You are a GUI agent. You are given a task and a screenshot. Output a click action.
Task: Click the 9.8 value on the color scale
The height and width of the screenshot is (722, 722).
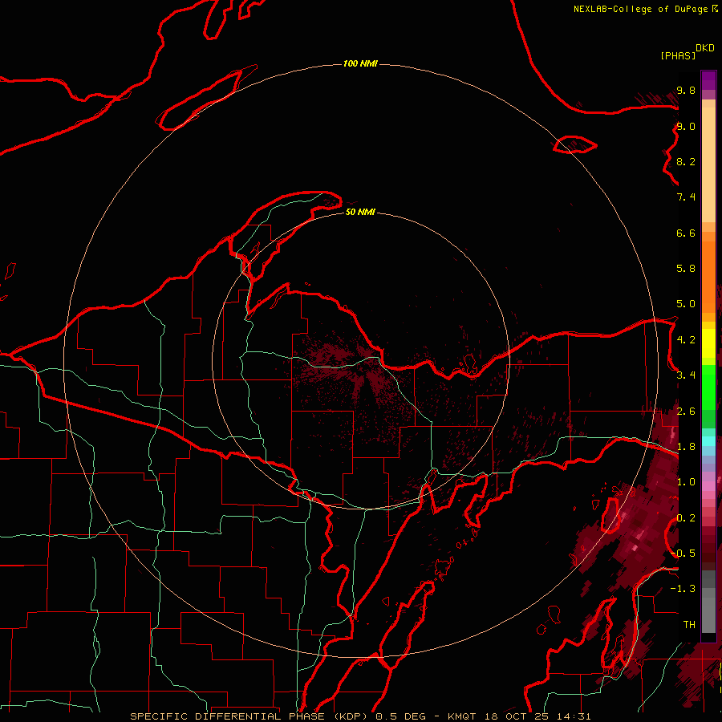(686, 90)
